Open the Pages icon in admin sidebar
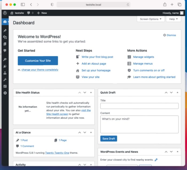 tap(5, 44)
